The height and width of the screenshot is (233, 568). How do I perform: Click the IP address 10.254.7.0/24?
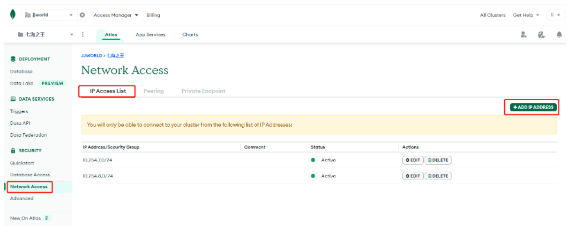97,160
